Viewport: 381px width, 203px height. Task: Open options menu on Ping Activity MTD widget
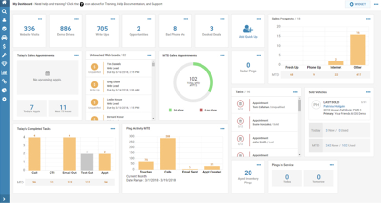[222, 129]
